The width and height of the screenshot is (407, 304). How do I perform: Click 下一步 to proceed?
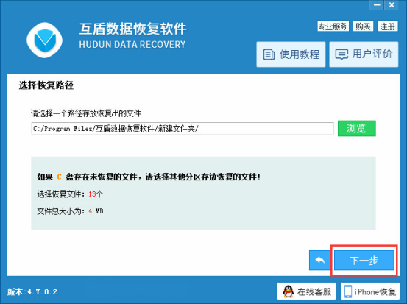(x=364, y=260)
